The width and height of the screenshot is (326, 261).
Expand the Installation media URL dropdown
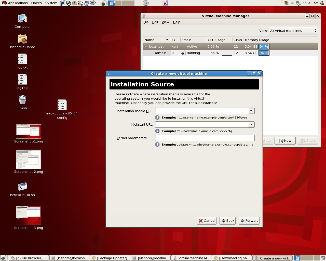251,111
